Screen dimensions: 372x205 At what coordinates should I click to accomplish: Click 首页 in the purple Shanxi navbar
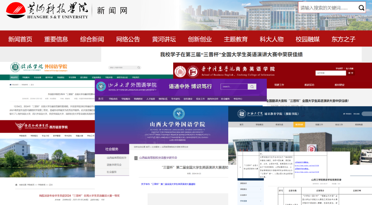tap(101, 99)
